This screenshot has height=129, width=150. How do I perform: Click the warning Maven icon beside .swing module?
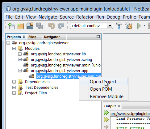coord(26,59)
